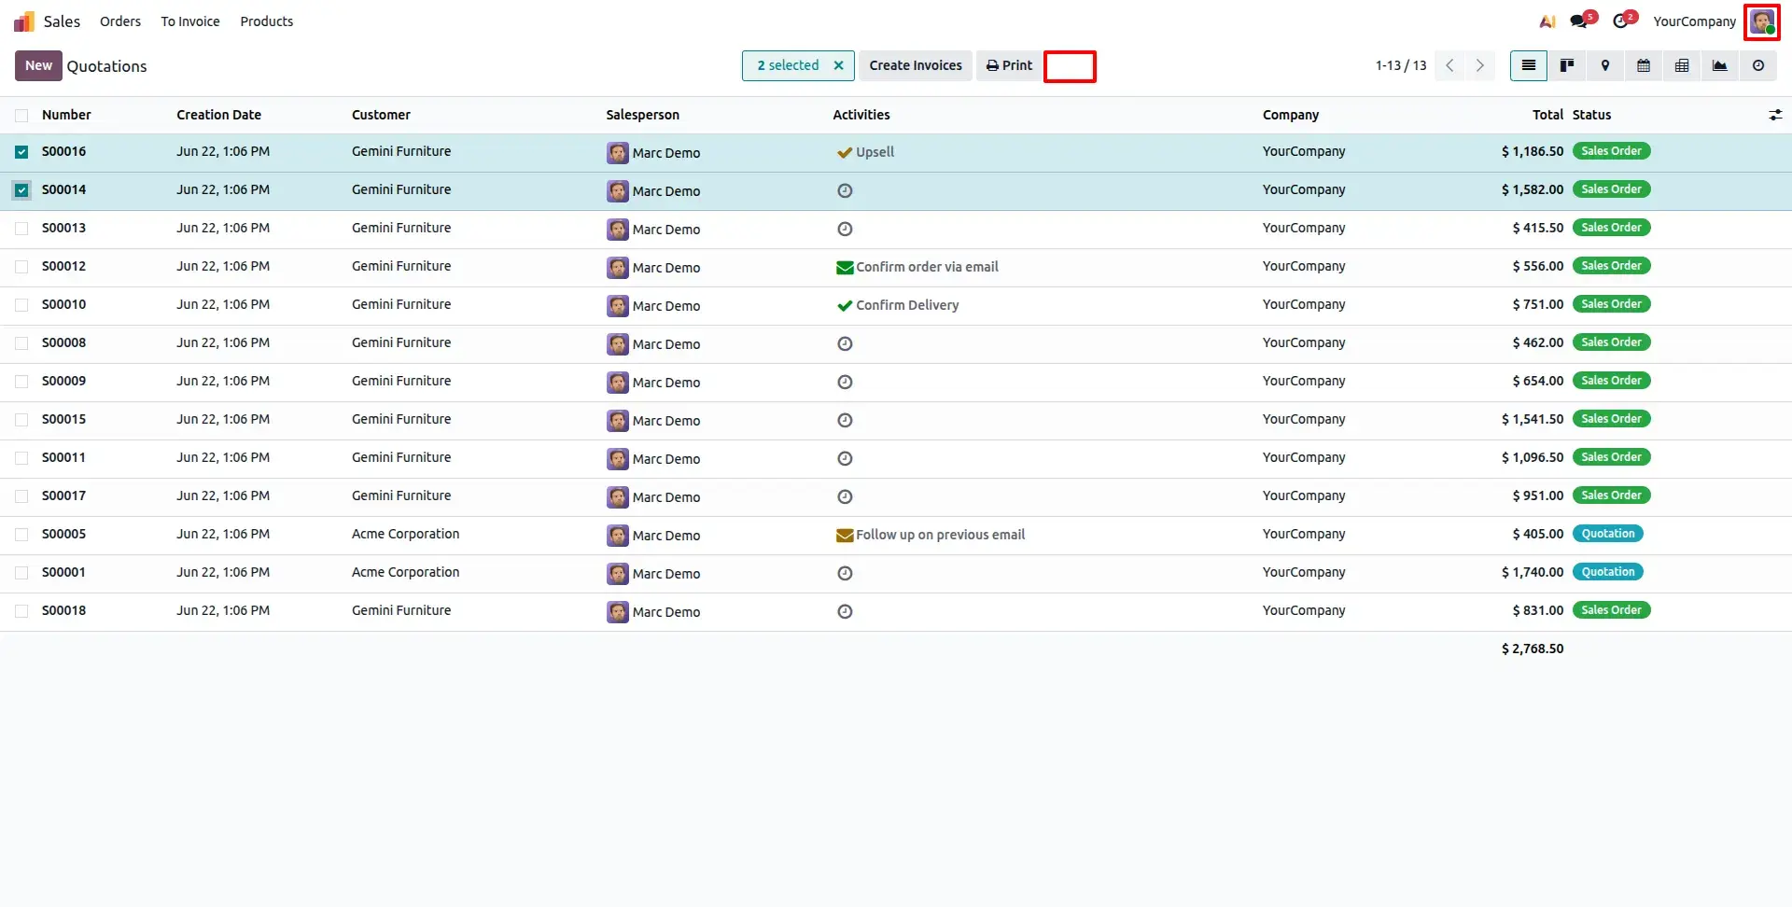Open the To Invoice menu

[190, 21]
